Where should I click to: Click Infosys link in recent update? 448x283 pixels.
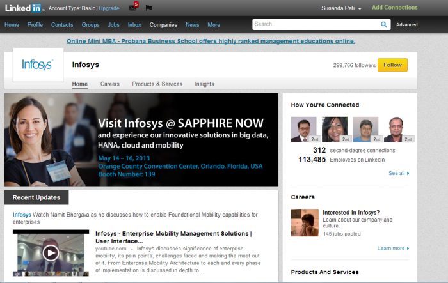22,215
